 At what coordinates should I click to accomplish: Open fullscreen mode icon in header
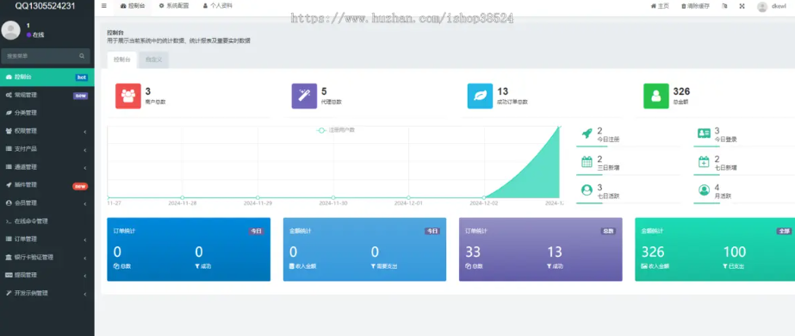coord(742,6)
